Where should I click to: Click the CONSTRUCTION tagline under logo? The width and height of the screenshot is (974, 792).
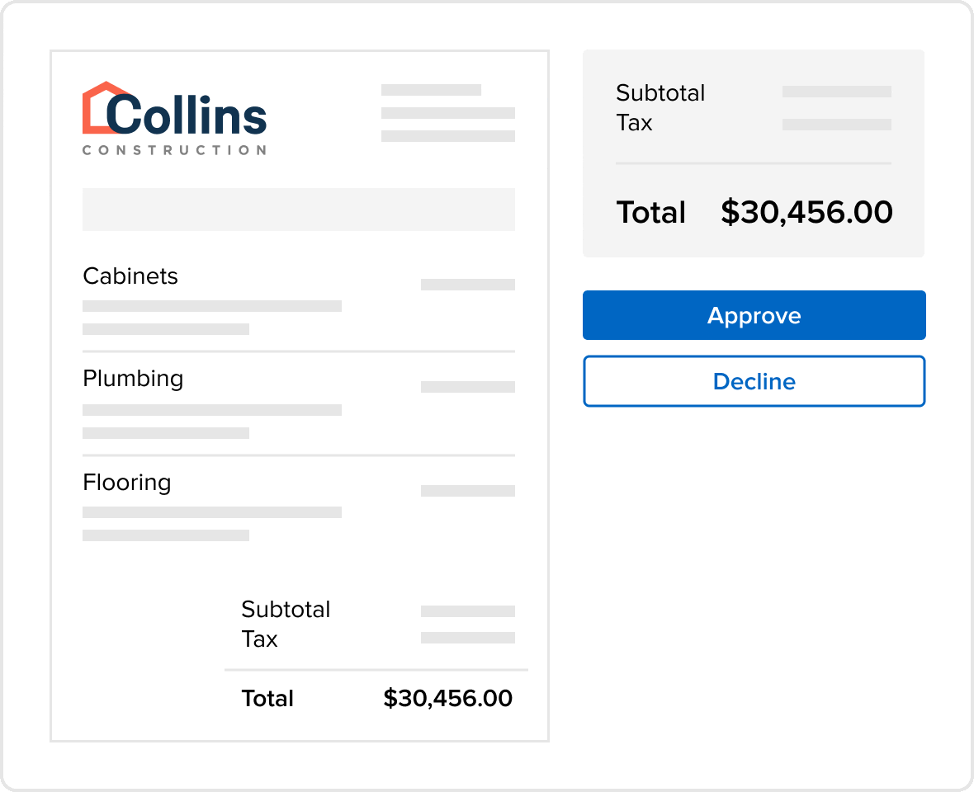click(174, 150)
